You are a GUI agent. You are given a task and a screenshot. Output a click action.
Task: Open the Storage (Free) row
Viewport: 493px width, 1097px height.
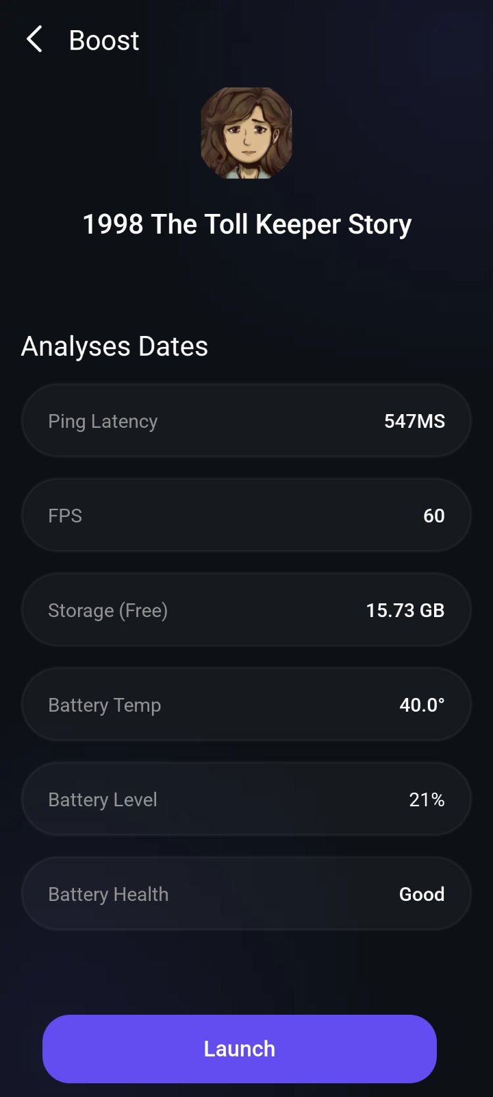click(246, 610)
